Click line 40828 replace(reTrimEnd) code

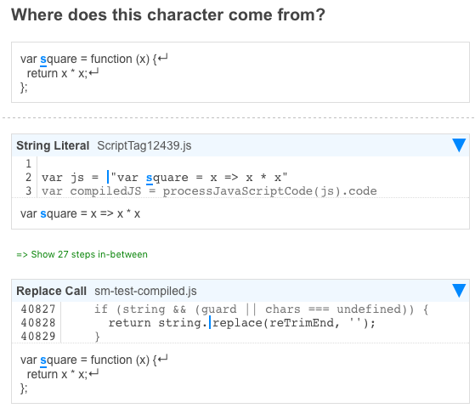click(x=241, y=323)
